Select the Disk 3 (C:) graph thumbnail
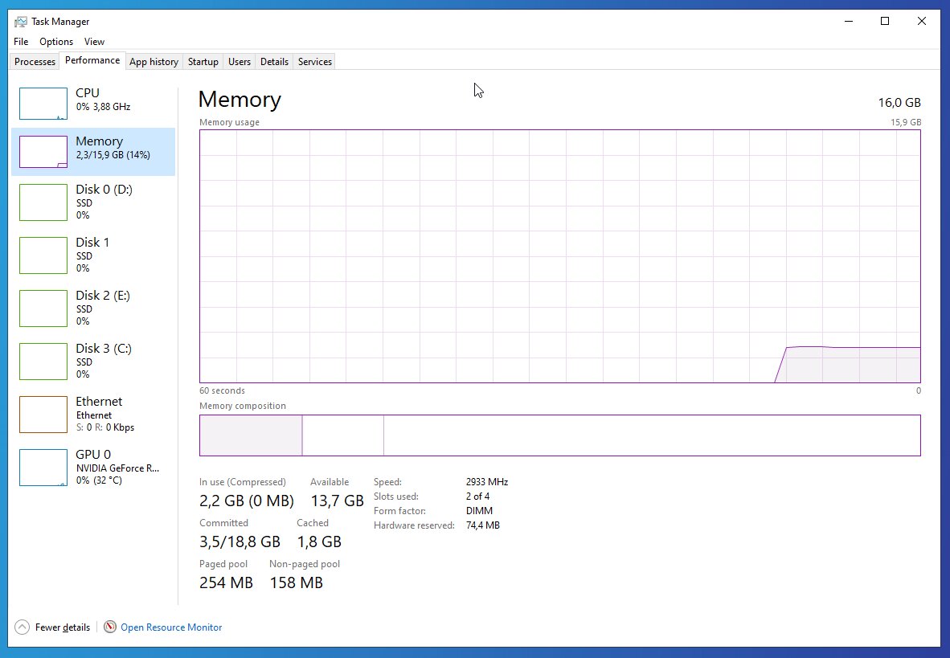This screenshot has width=950, height=658. click(43, 361)
